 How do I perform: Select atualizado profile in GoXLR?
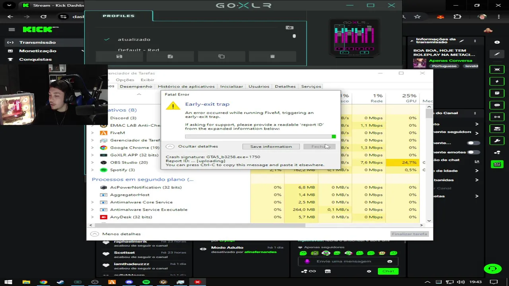pos(134,39)
